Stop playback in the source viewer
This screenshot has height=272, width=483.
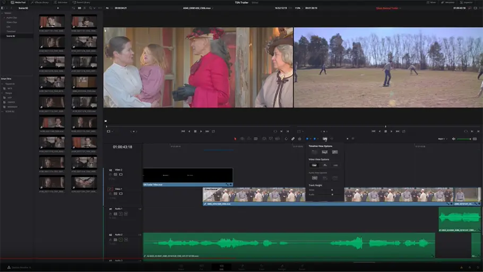click(195, 131)
